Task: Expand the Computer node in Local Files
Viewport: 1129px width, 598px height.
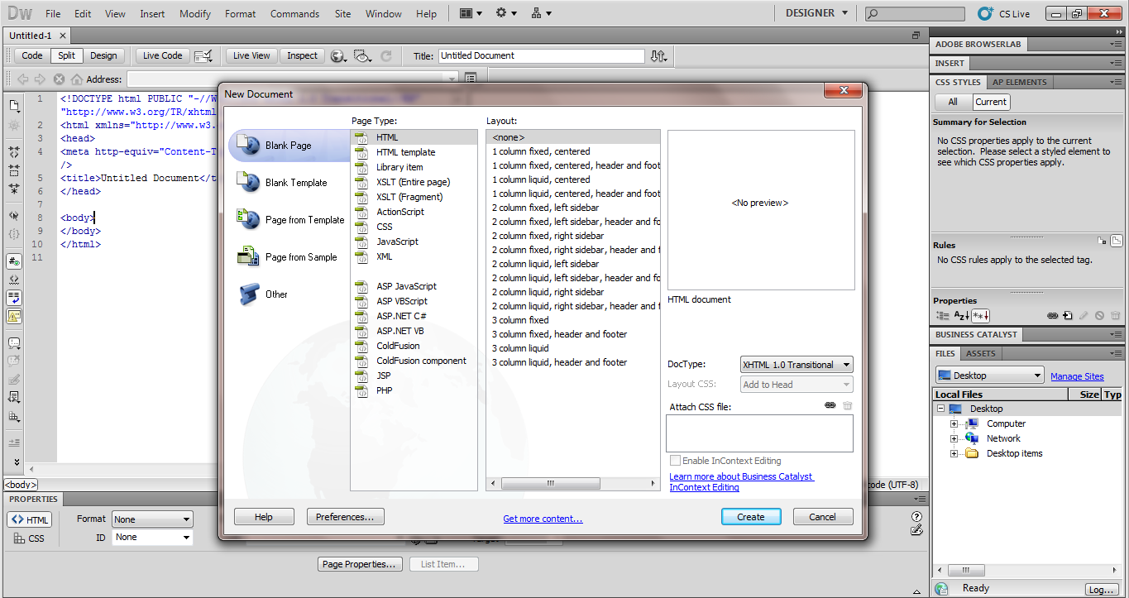Action: point(954,423)
